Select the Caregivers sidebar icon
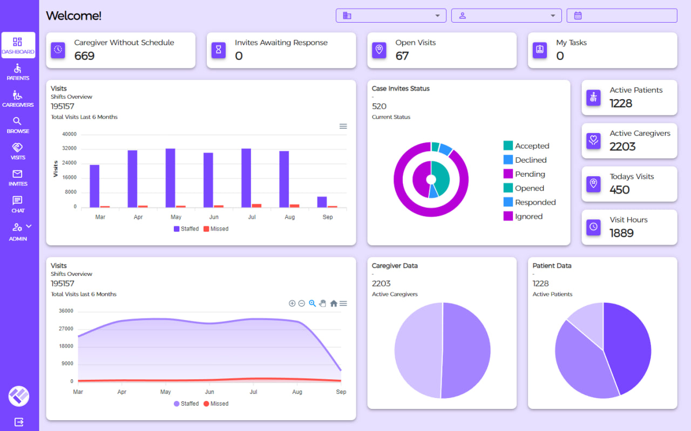691x431 pixels. coord(18,97)
